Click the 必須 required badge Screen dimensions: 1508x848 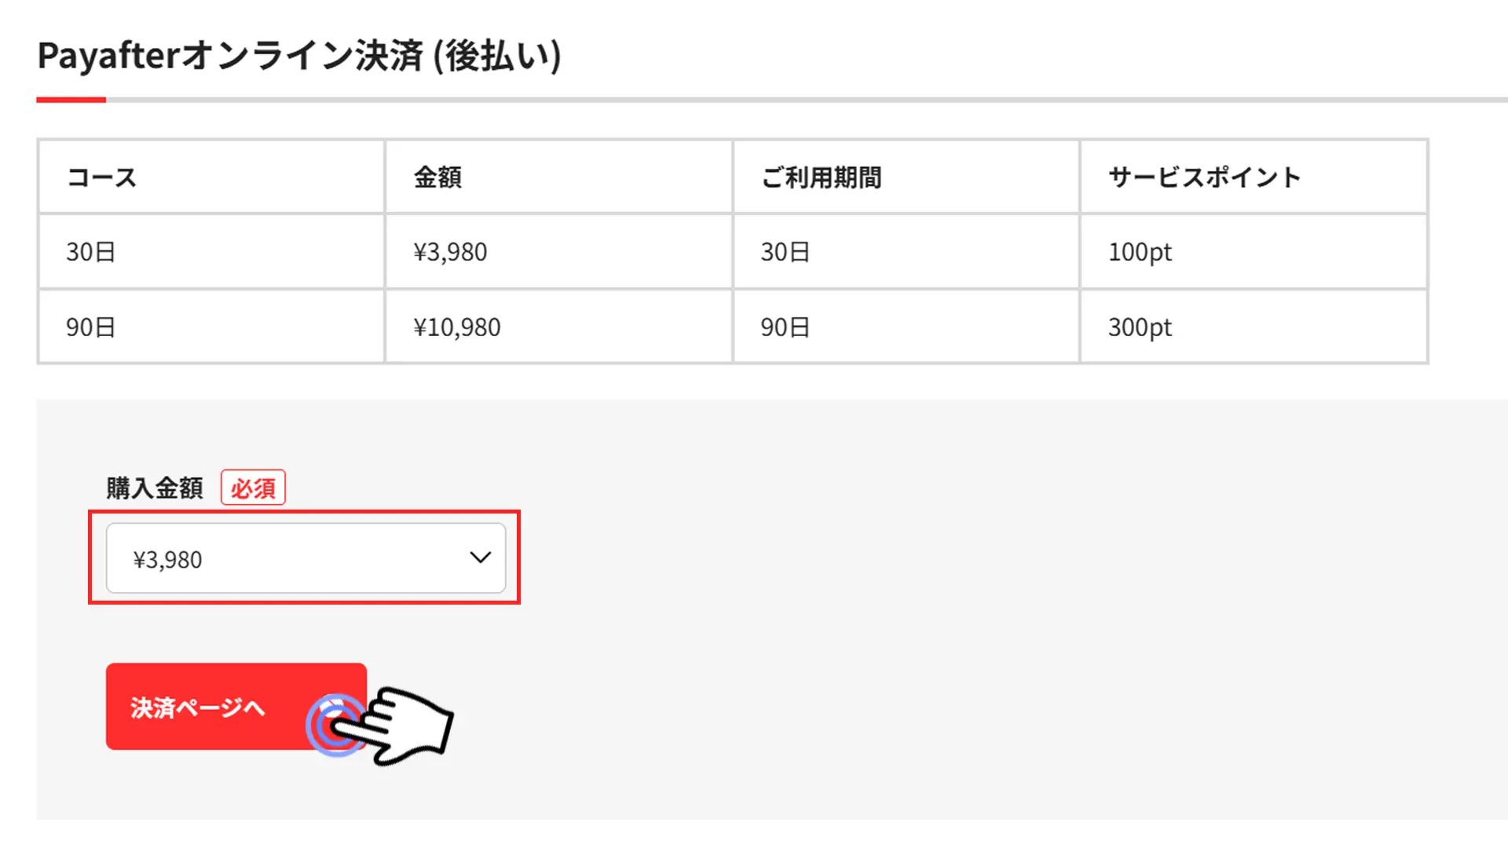253,488
